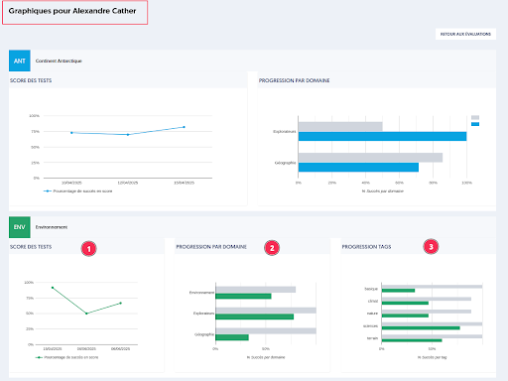Viewport: 508px width, 381px height.
Task: Toggle the grey legend swatch in ANT chart
Action: [x=475, y=117]
